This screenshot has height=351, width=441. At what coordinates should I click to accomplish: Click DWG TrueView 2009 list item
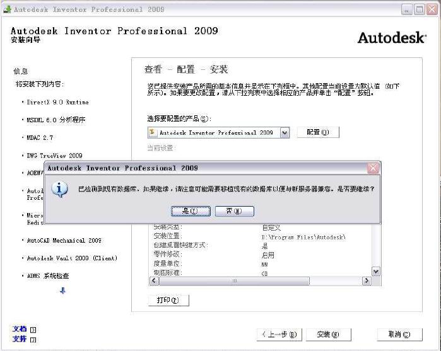pyautogui.click(x=54, y=156)
